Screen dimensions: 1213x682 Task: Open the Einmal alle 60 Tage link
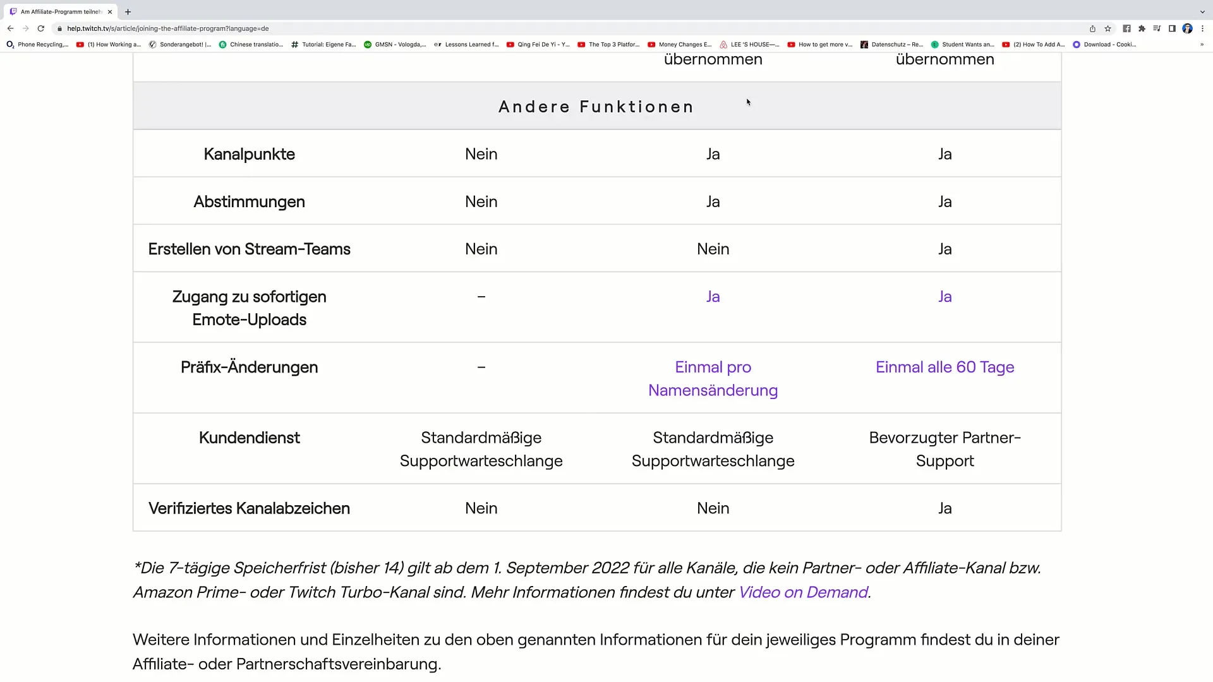[x=944, y=368]
